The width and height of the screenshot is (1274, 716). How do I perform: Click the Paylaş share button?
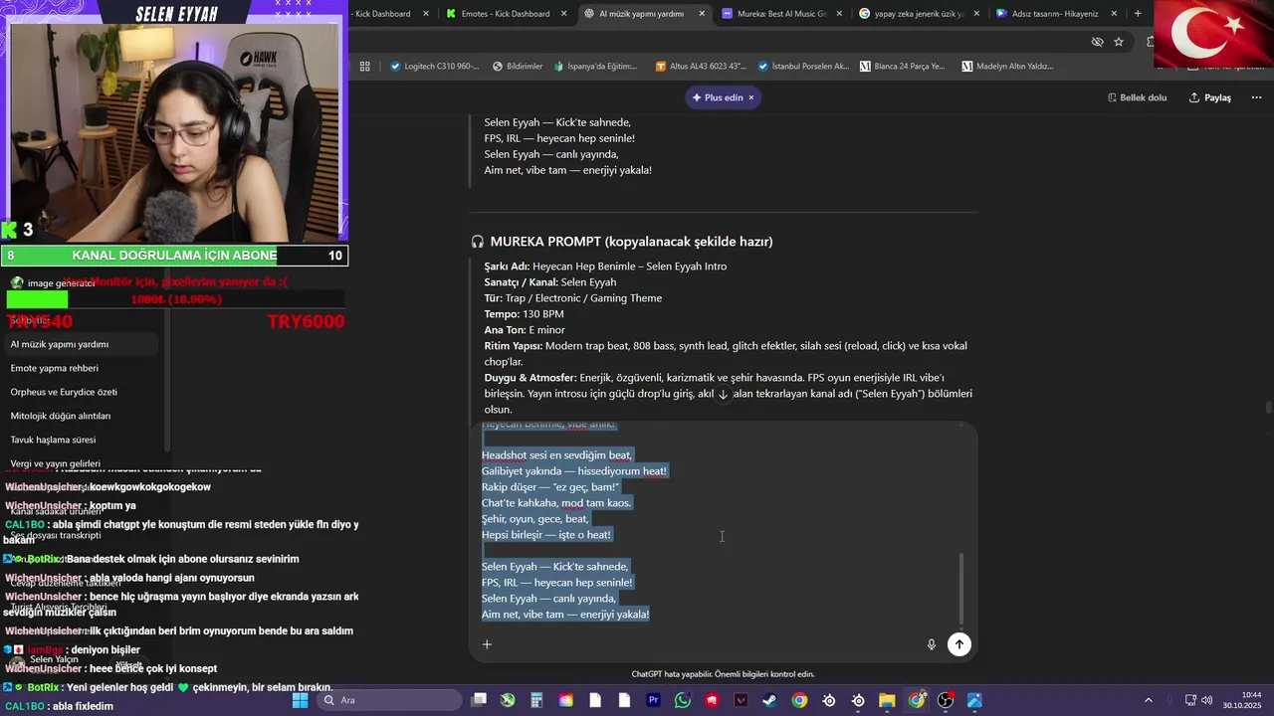point(1210,97)
